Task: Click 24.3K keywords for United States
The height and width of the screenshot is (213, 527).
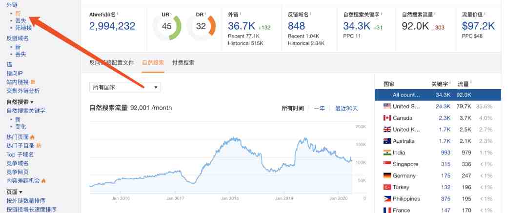Action: [x=443, y=106]
